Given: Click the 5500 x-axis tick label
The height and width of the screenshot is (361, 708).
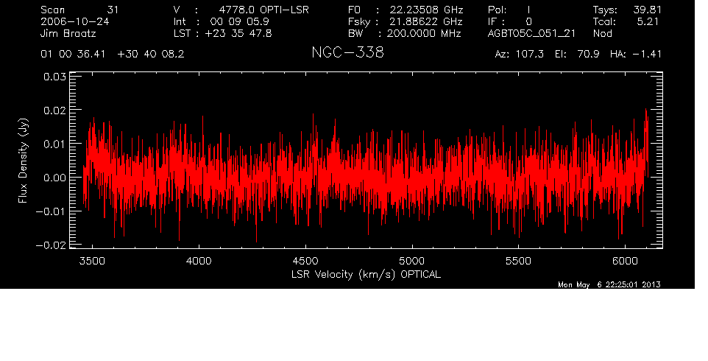Looking at the screenshot, I should click(518, 262).
